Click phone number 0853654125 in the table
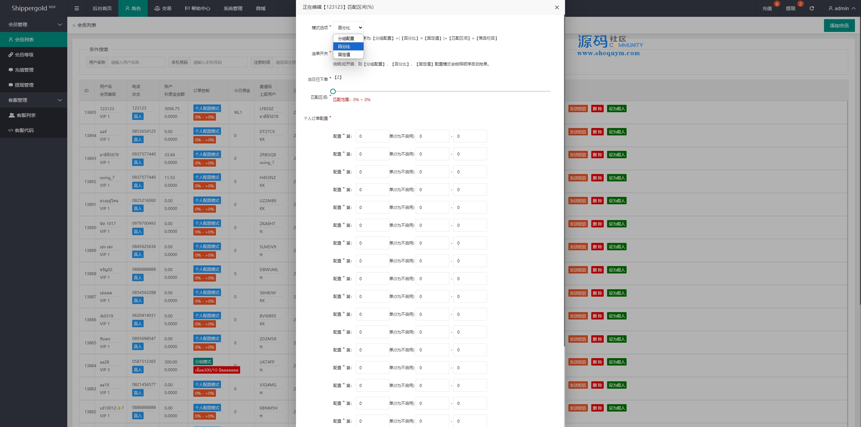This screenshot has width=861, height=427. (x=144, y=131)
